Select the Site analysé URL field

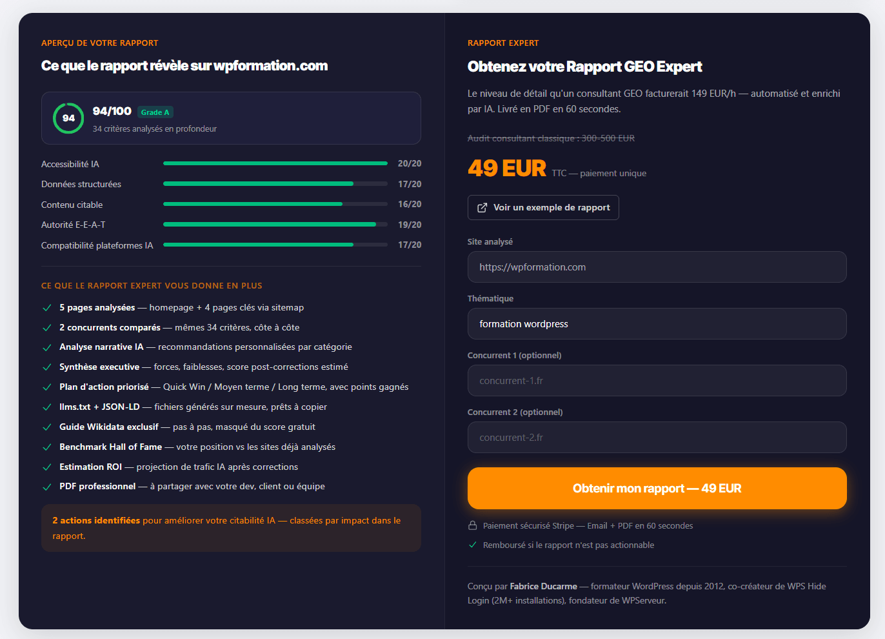(x=657, y=267)
